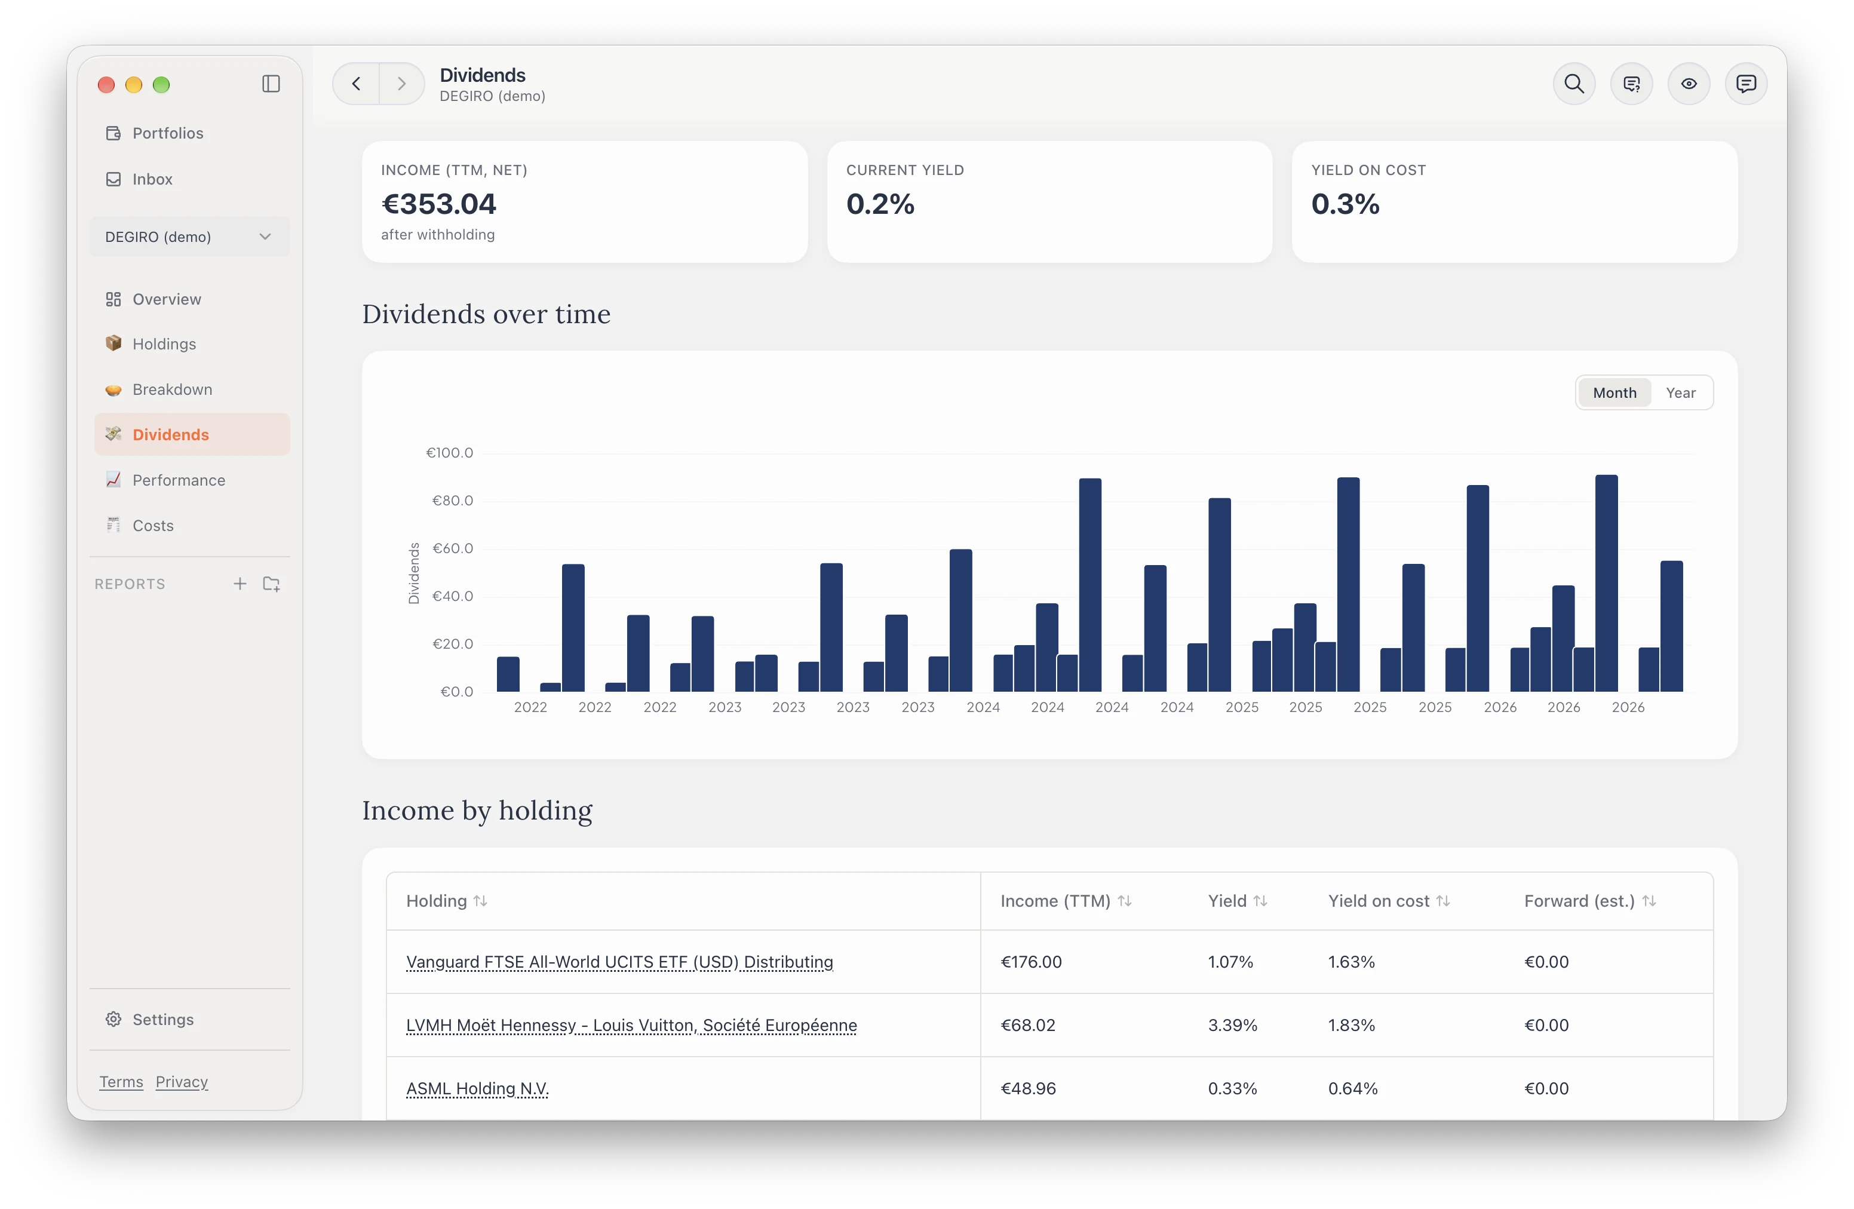Screen dimensions: 1854x1209
Task: Open the chat question bubble icon
Action: tap(1631, 84)
